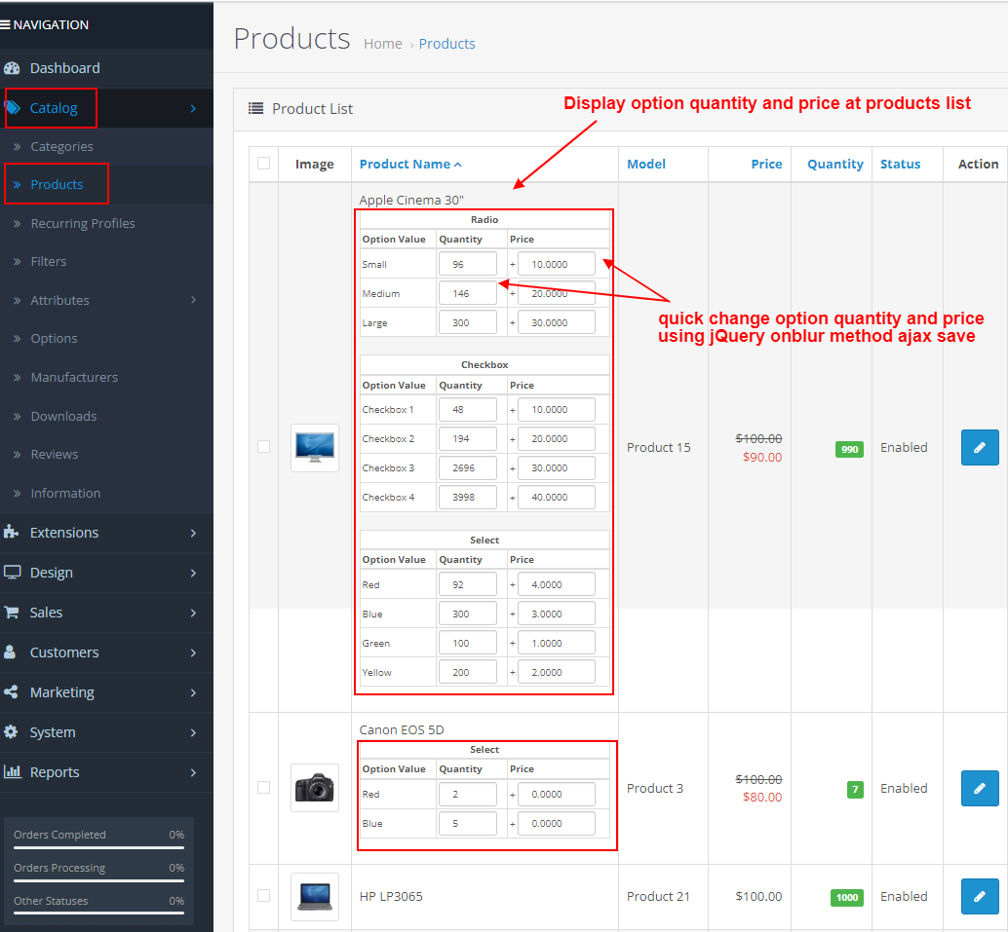Viewport: 1008px width, 932px height.
Task: Expand the Marketing menu chevron
Action: (193, 692)
